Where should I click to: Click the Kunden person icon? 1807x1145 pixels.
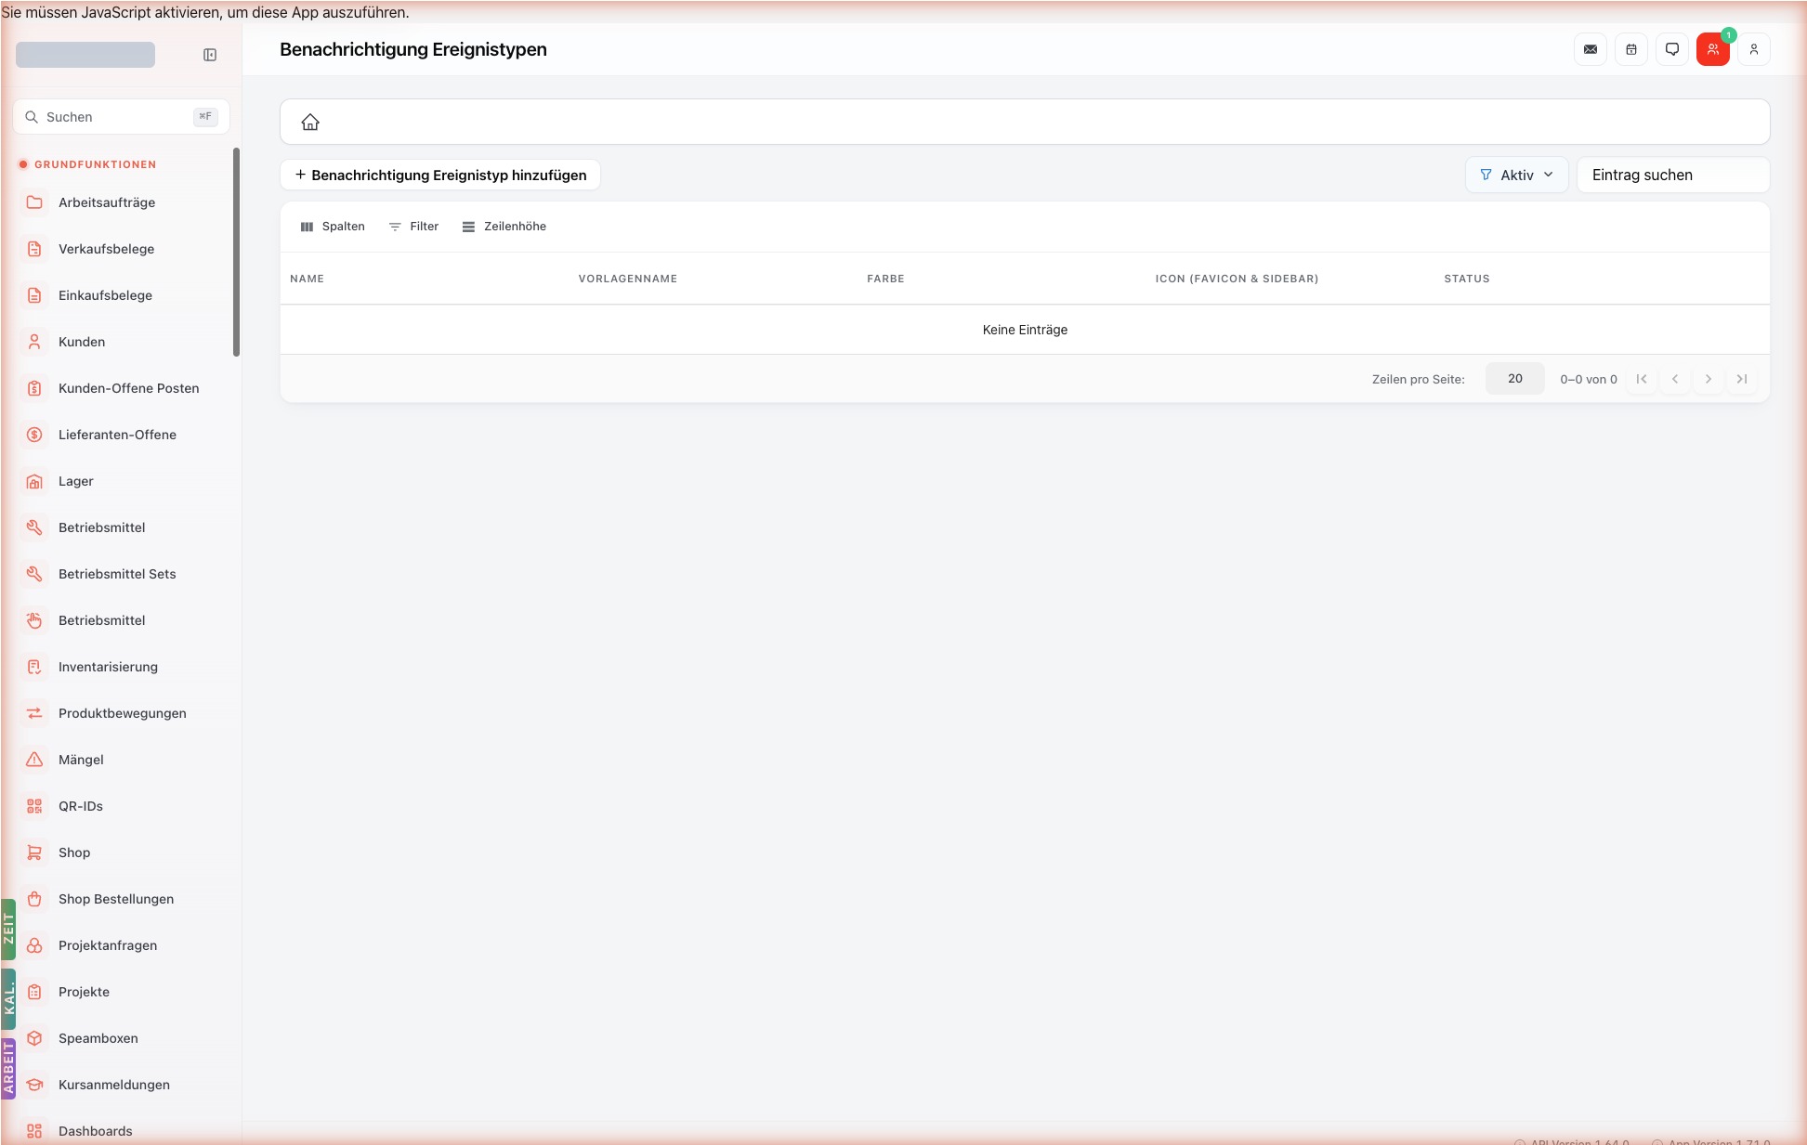[34, 342]
